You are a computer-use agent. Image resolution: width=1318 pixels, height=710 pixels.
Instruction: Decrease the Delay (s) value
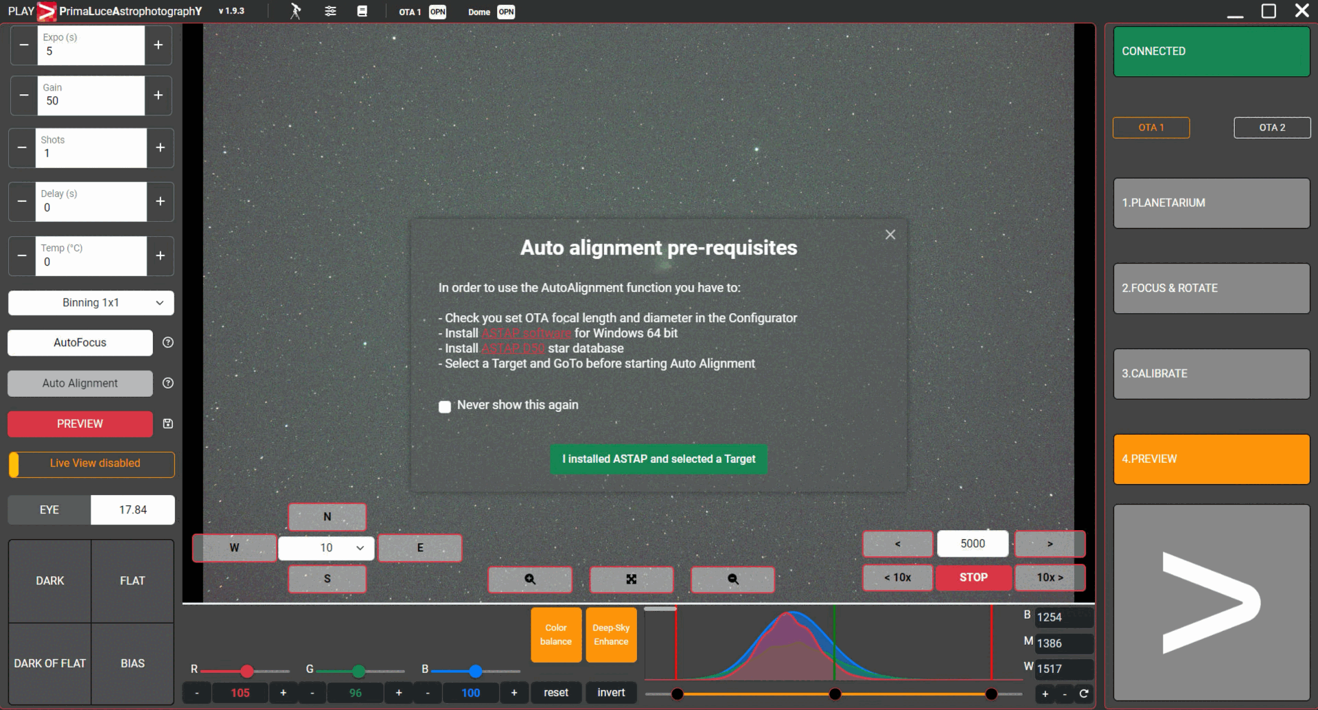point(22,201)
